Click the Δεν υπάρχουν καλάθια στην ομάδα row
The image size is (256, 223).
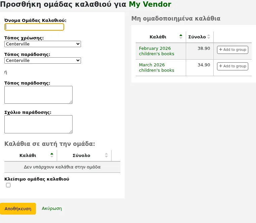tap(62, 167)
